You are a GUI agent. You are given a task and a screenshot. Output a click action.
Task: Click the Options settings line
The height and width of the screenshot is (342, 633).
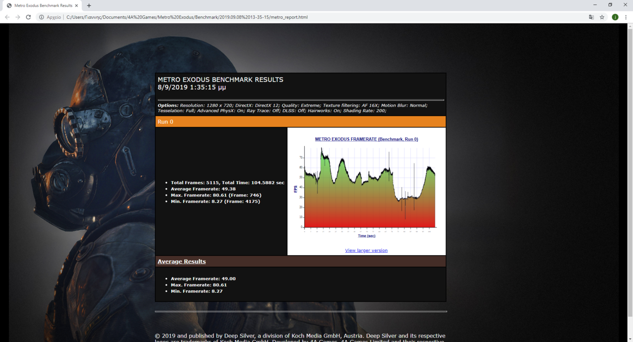(293, 108)
